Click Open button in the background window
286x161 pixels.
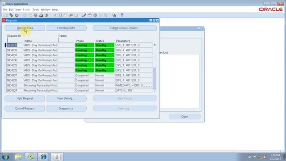[185, 117]
